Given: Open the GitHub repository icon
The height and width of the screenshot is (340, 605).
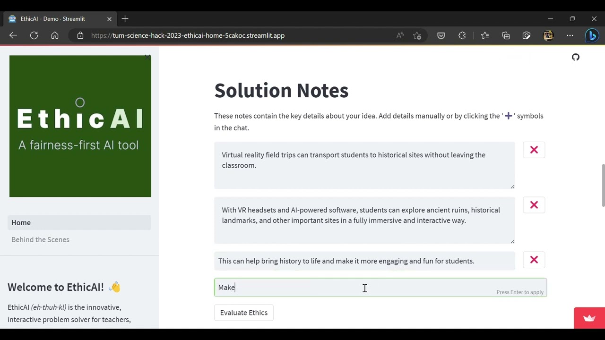Looking at the screenshot, I should [576, 57].
